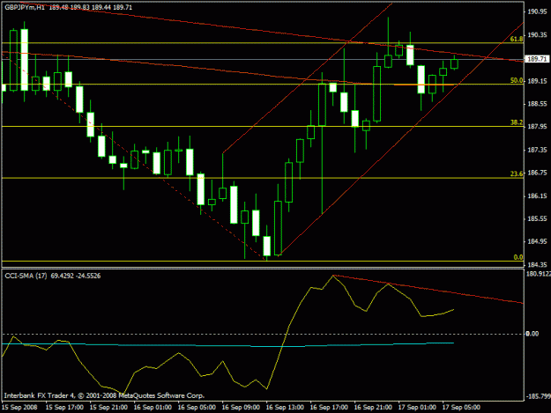
Task: Click the Interbank FX Trader 4 copyright text
Action: [x=104, y=395]
